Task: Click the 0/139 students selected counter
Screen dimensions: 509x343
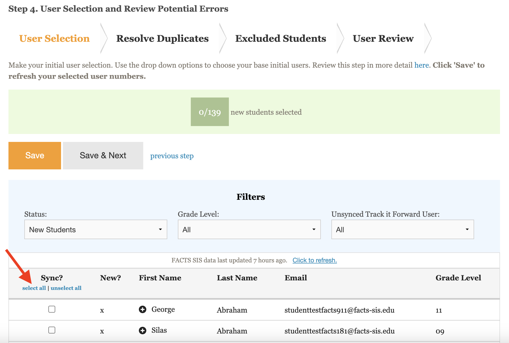Action: [210, 112]
